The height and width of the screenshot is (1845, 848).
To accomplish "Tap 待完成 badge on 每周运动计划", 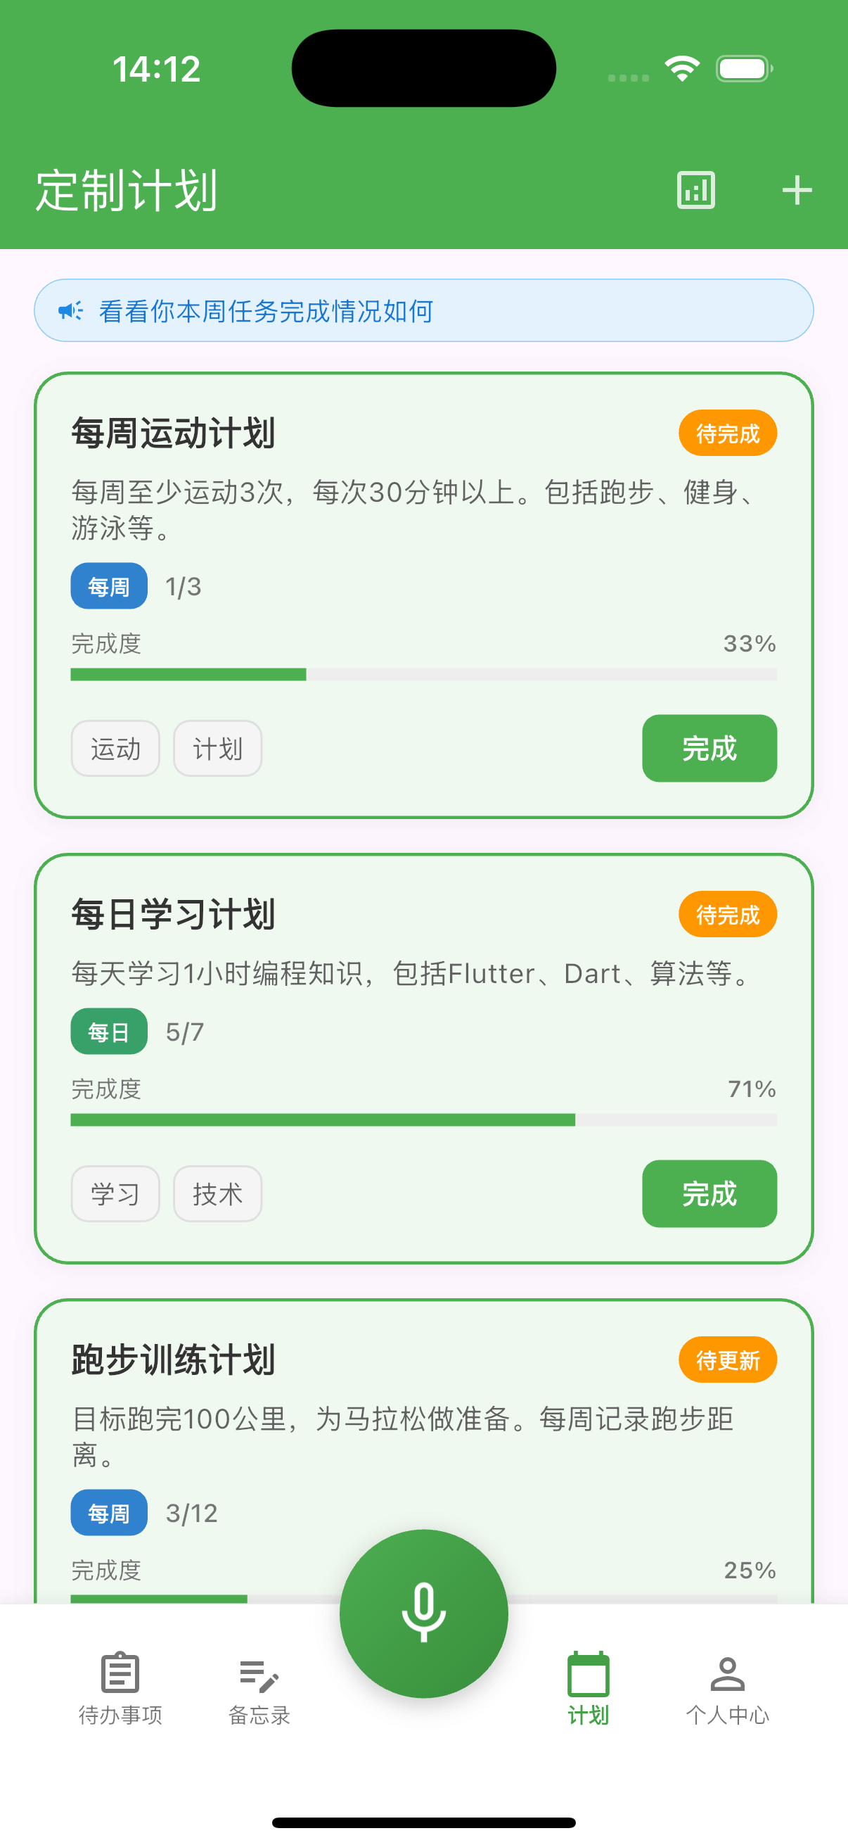I will click(x=727, y=433).
